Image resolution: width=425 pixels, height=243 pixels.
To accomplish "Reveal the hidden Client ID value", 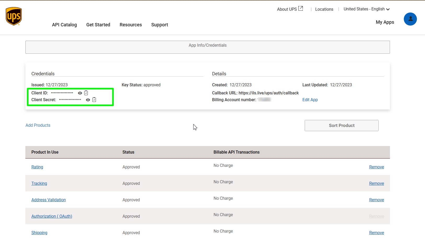I will coord(80,93).
